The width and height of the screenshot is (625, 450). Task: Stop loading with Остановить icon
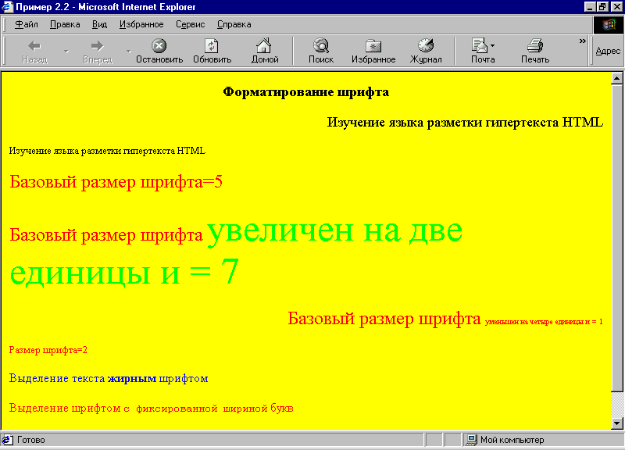click(159, 46)
